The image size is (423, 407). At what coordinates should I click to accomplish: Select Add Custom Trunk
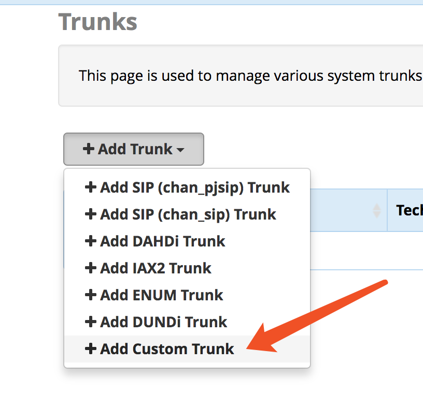187,349
